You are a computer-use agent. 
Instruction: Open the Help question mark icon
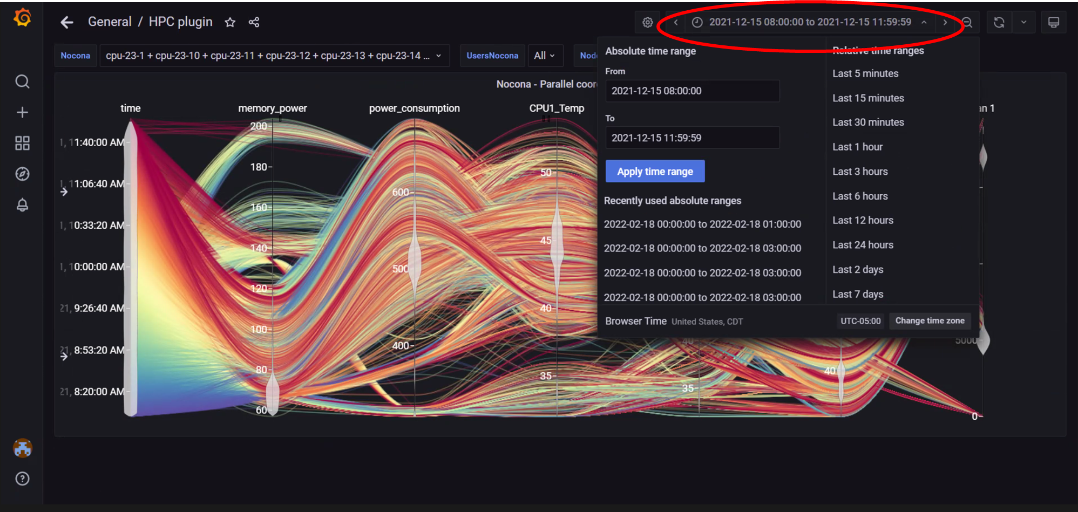[x=22, y=479]
